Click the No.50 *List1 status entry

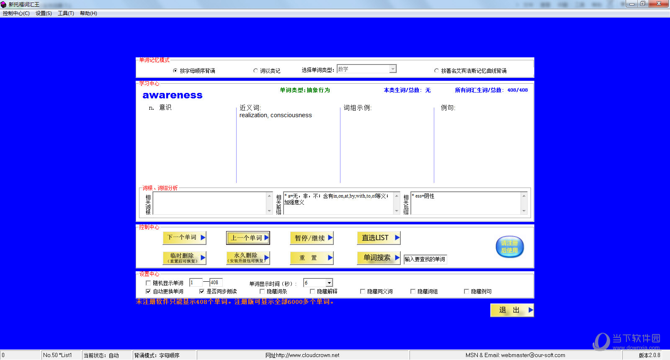57,355
